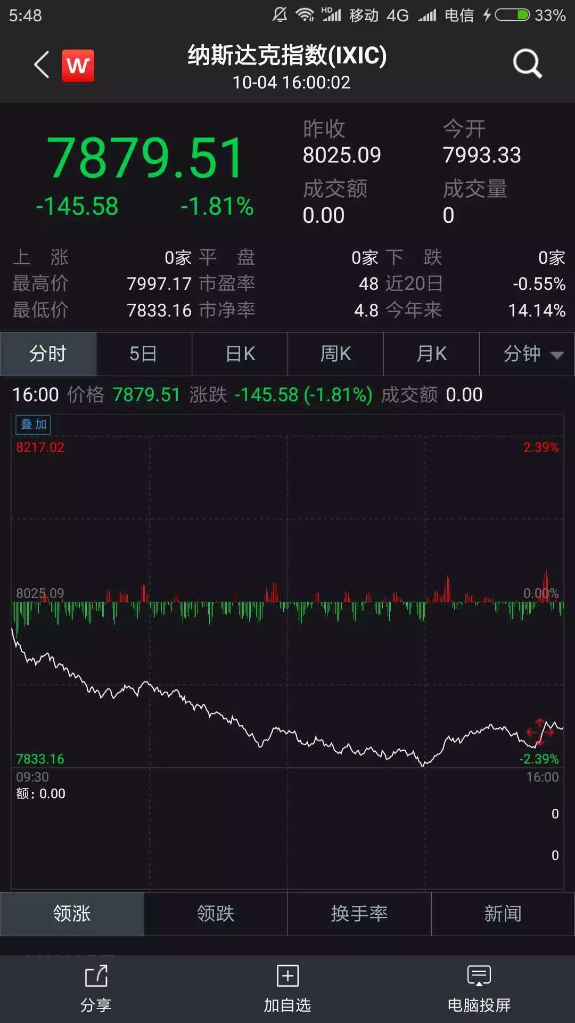Tap the 市净率 value 4.8

pyautogui.click(x=366, y=310)
